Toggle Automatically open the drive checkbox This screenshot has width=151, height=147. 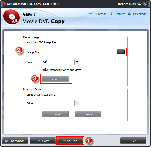coord(44,70)
